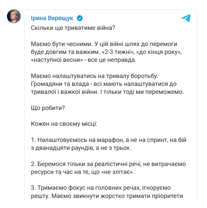
Task: Open Ірина Верещук's profile avatar
Action: tap(14, 16)
